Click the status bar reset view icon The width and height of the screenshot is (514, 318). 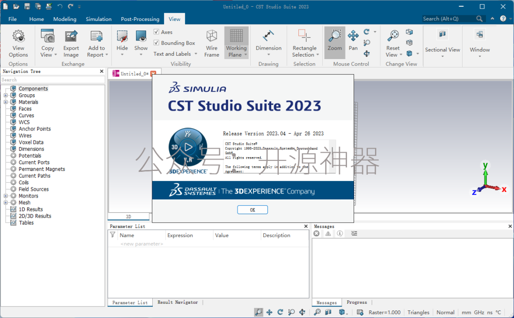(317, 312)
